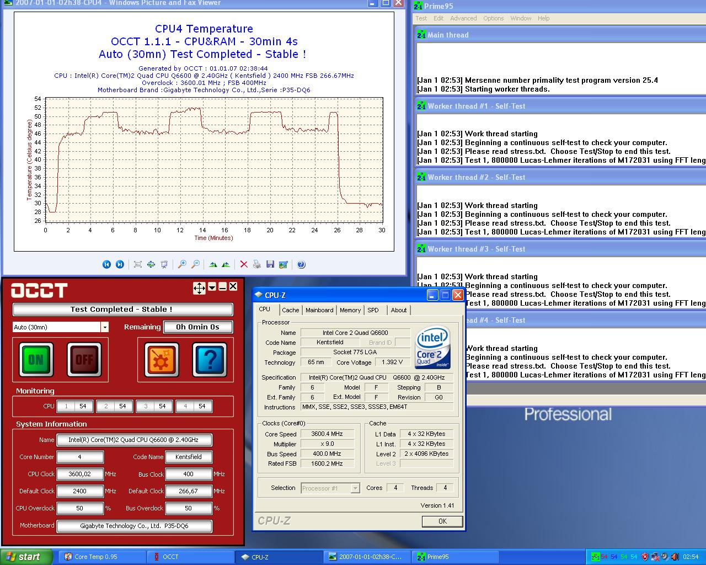The height and width of the screenshot is (565, 706).
Task: Open About tab in CPU-Z
Action: tap(399, 310)
